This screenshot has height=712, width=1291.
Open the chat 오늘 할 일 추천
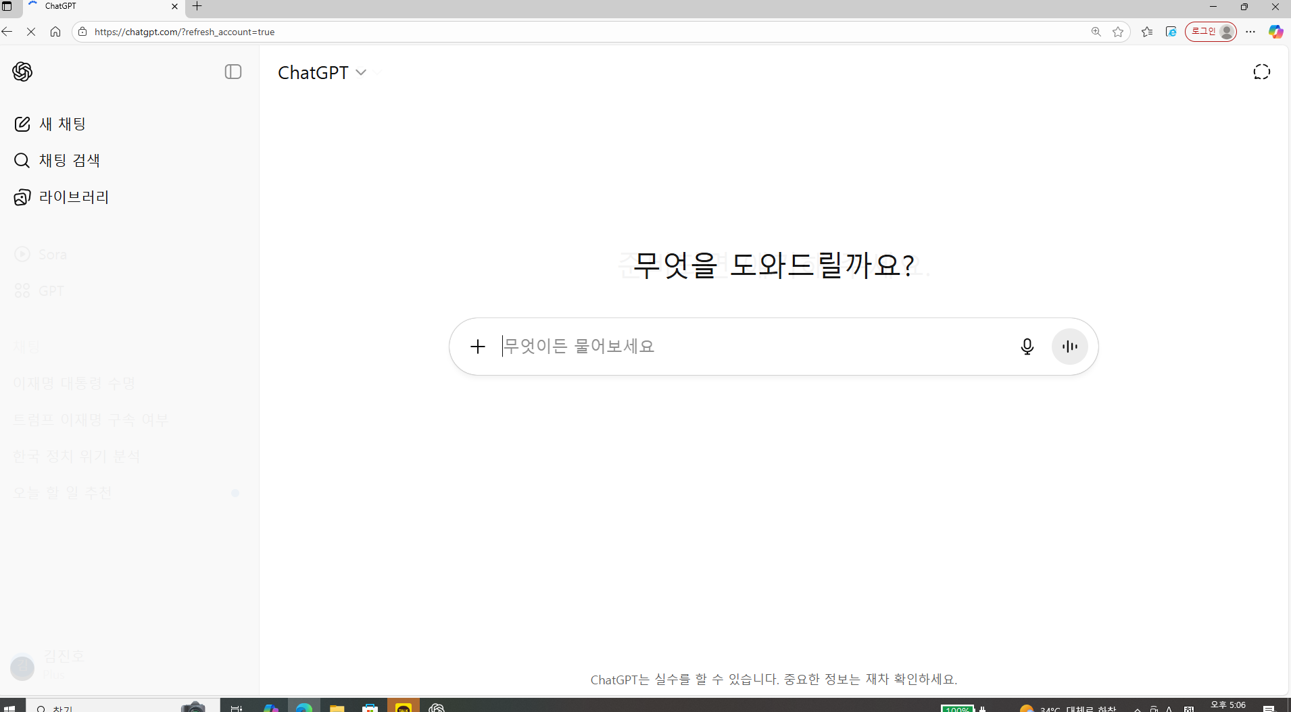pyautogui.click(x=63, y=492)
